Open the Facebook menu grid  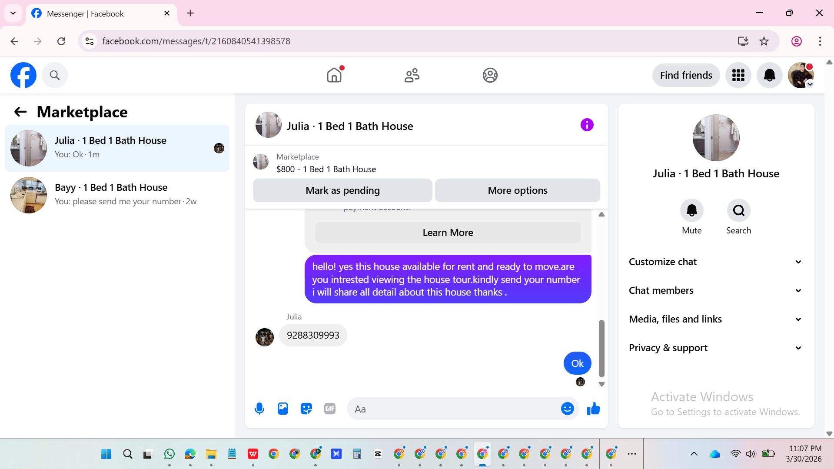click(x=738, y=75)
